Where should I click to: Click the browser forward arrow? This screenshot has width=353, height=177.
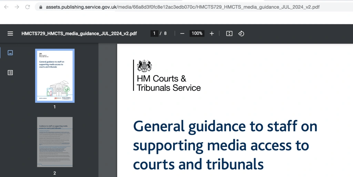(x=17, y=7)
